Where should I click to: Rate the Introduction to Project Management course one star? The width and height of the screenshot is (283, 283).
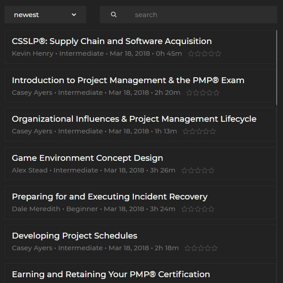point(190,93)
